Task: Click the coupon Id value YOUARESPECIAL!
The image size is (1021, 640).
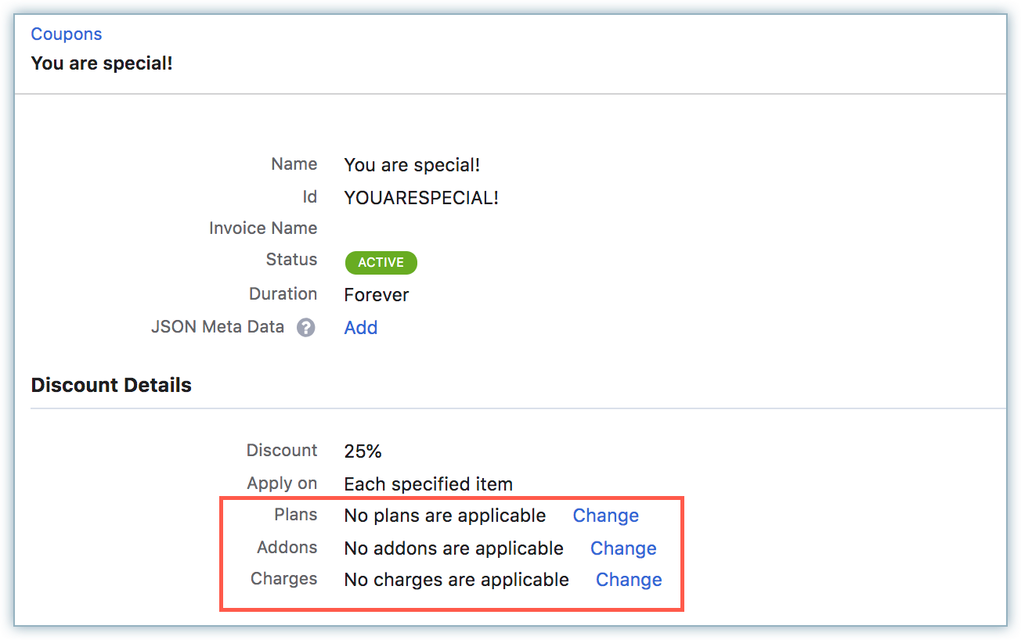Action: click(x=421, y=198)
